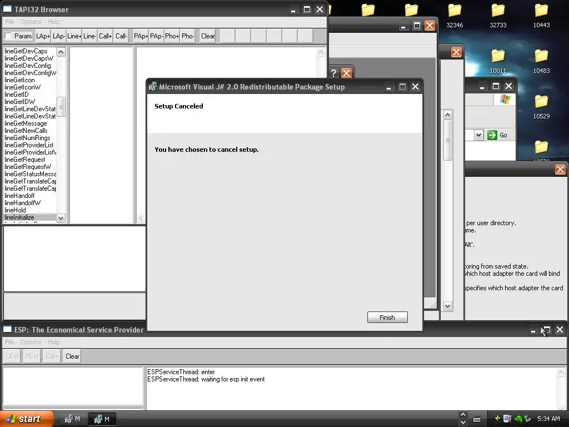The width and height of the screenshot is (569, 427).
Task: Open folder 10443 on desktop
Action: pos(541,16)
